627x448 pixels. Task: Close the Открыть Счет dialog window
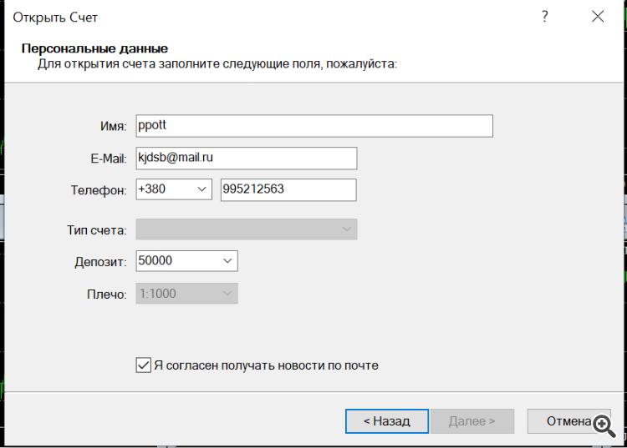pyautogui.click(x=598, y=17)
